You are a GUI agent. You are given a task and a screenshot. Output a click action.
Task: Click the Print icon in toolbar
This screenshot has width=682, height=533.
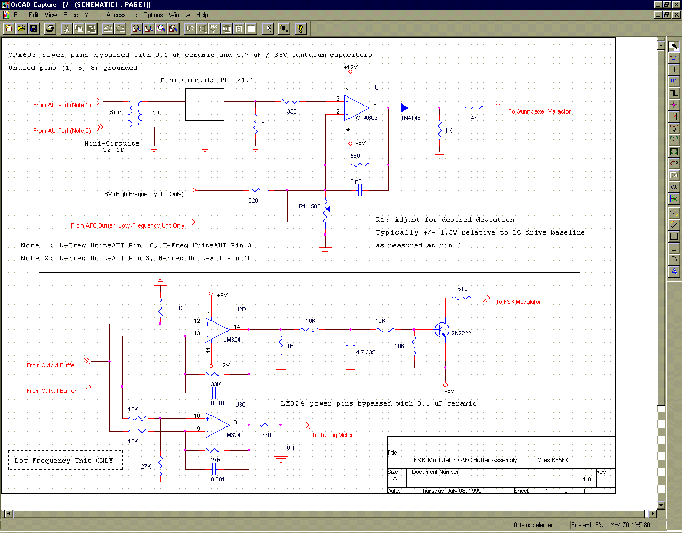50,28
